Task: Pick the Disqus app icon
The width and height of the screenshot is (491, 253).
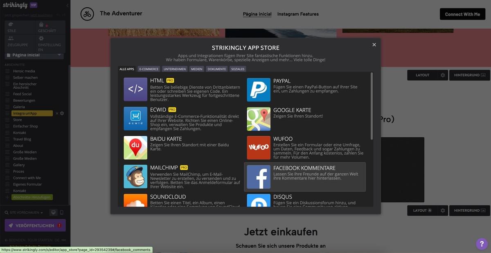Action: (259, 200)
